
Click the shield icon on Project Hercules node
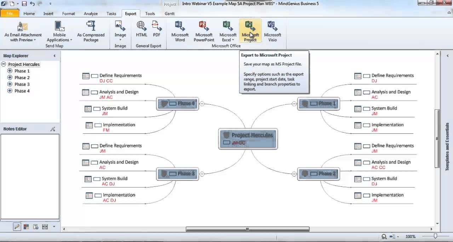click(226, 135)
